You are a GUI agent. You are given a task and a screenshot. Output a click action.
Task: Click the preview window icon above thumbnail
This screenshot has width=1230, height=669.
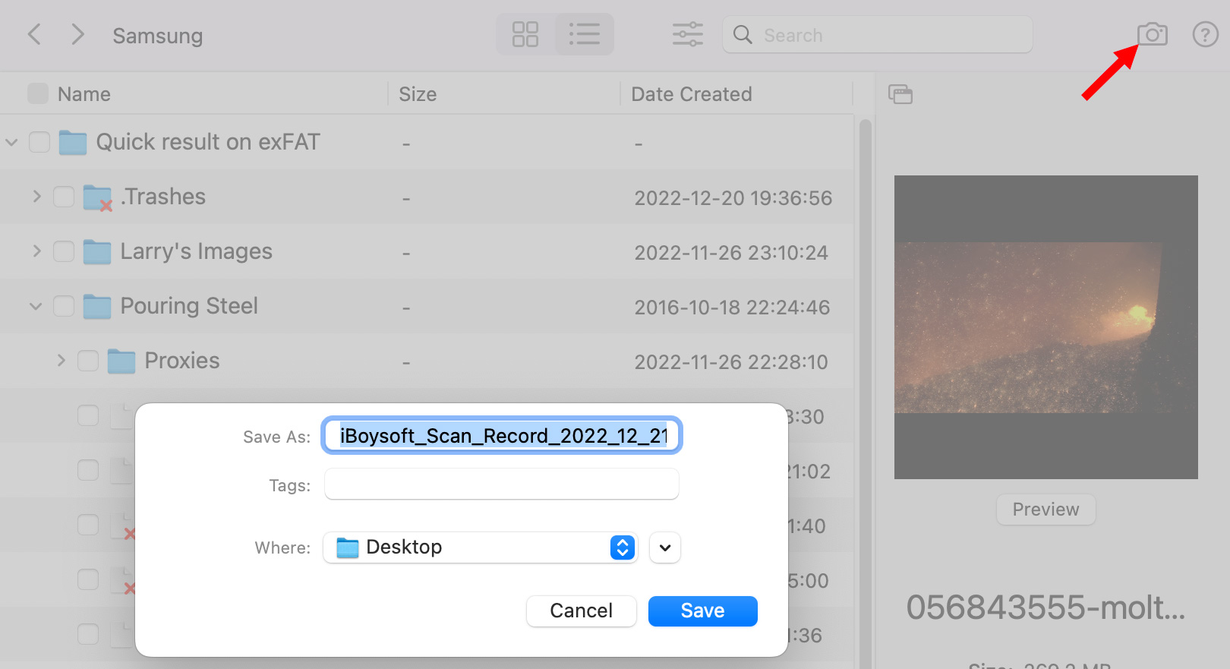(900, 94)
